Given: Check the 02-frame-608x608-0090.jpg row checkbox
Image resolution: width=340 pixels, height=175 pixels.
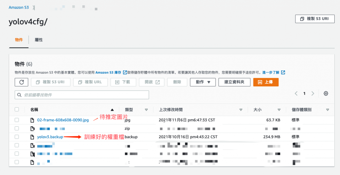Looking at the screenshot, I should coord(17,120).
